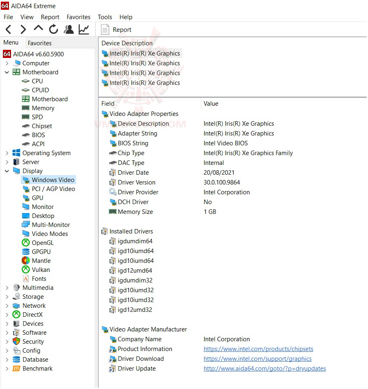Screen dimensions: 368x389
Task: Select the Network icon
Action: pos(16,306)
